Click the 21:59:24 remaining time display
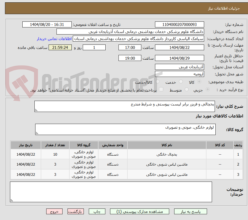The width and height of the screenshot is (248, 220). point(60,47)
